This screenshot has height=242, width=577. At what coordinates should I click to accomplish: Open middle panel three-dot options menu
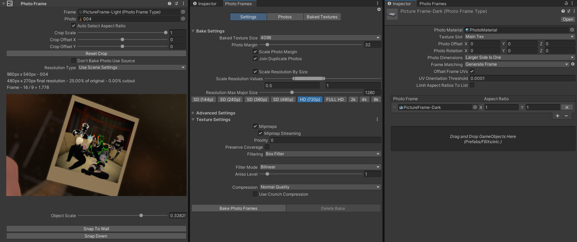[x=378, y=3]
